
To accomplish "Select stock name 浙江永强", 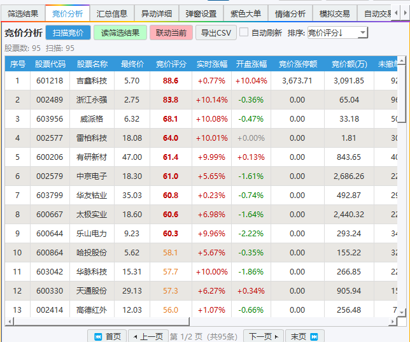I will click(x=92, y=100).
